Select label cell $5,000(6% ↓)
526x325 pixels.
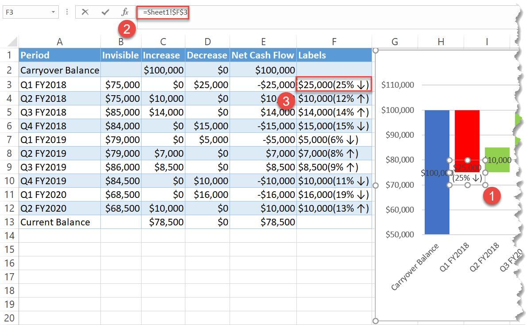coord(334,139)
